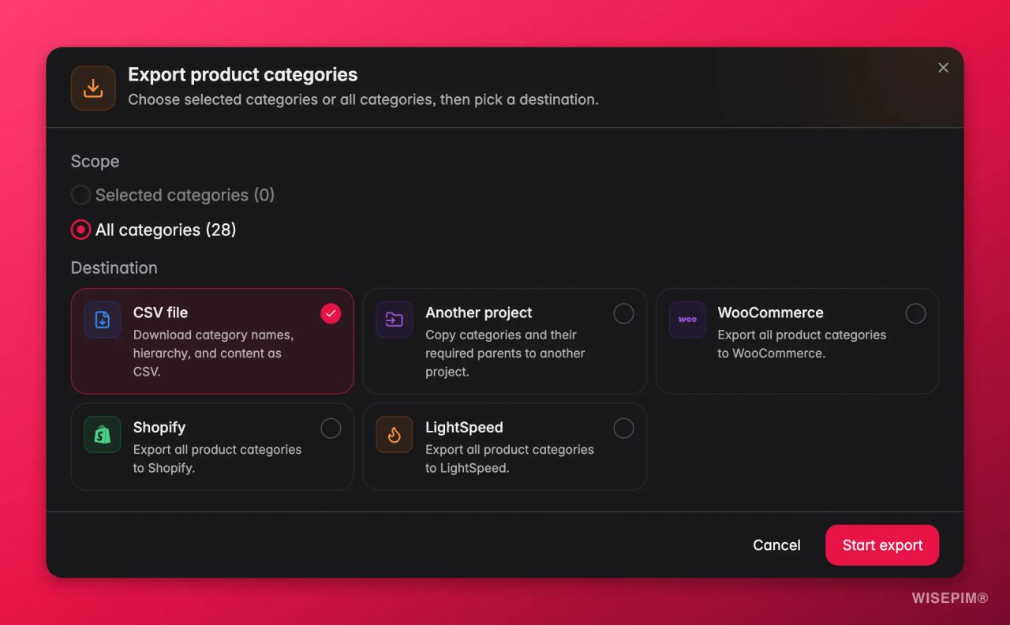Click the Shopify bag logo icon

[x=103, y=434]
